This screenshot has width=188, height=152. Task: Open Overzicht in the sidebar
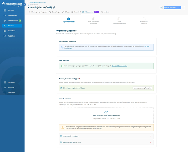click(x=12, y=10)
